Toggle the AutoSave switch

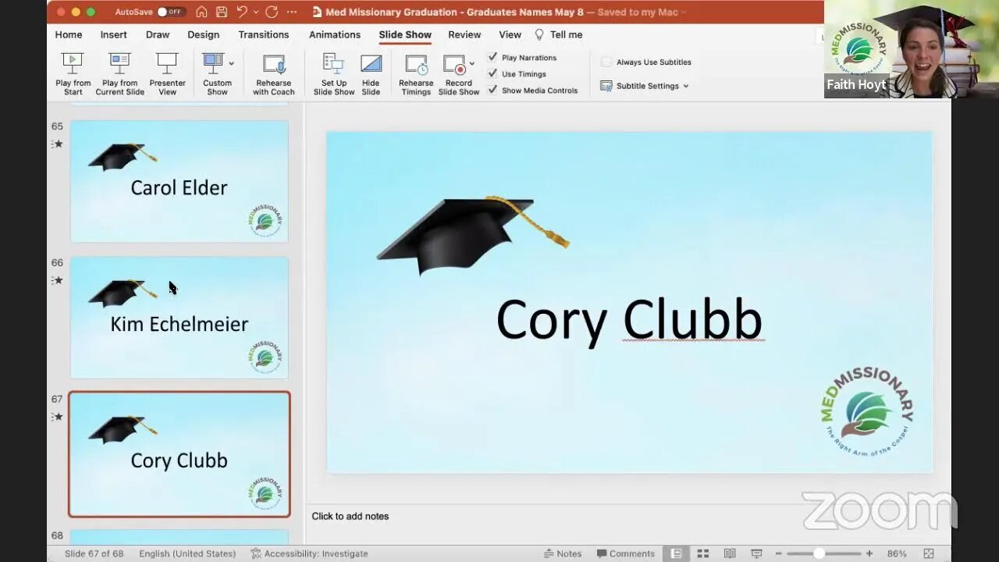click(169, 12)
